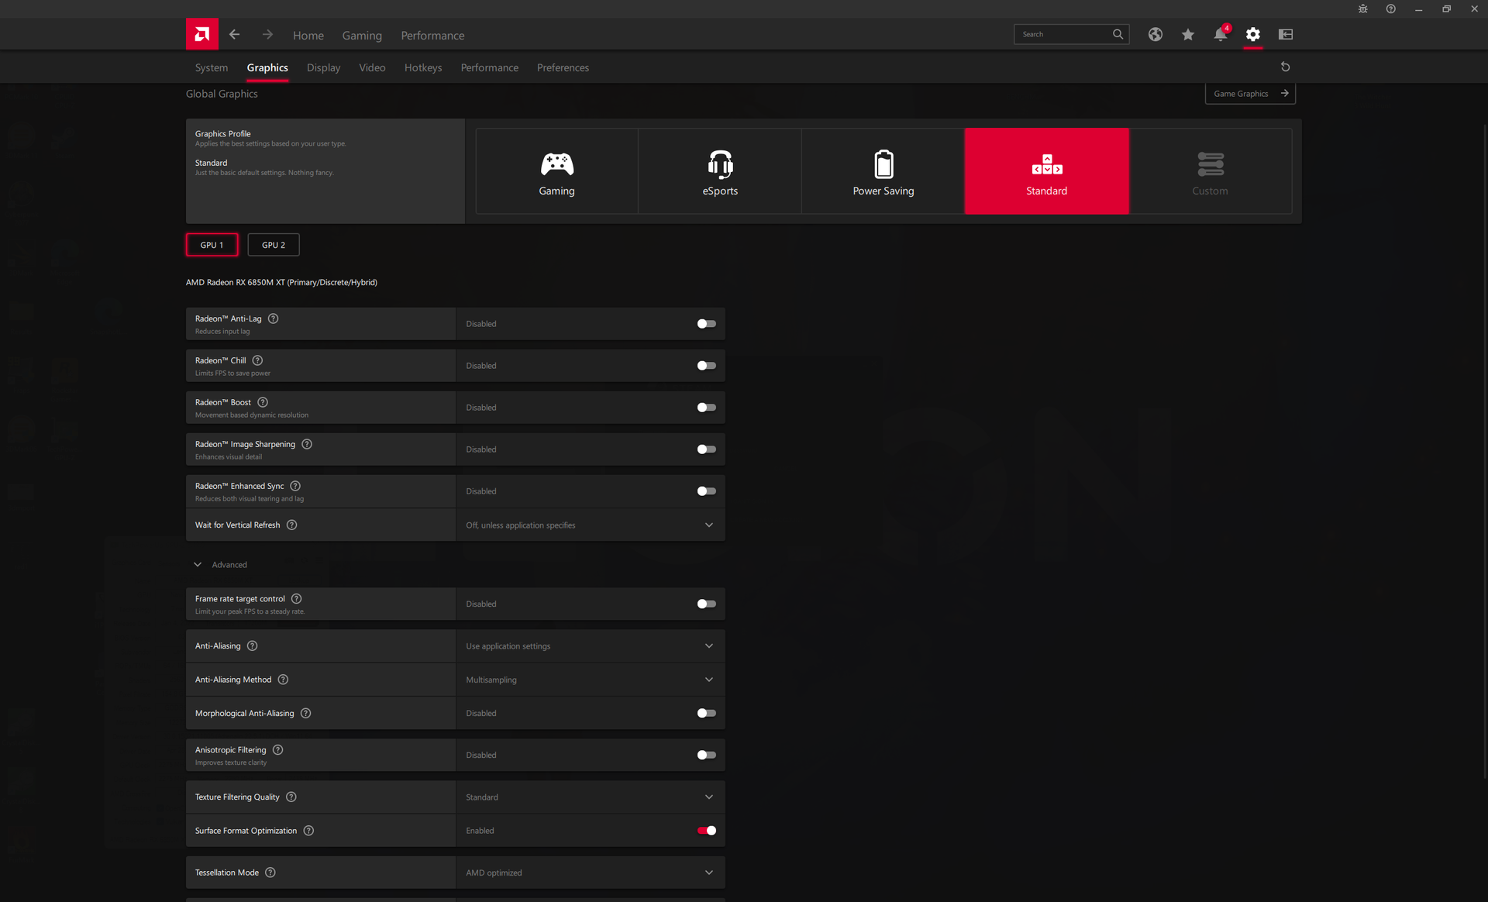Open the Hotkeys tab
Image resolution: width=1488 pixels, height=902 pixels.
pyautogui.click(x=422, y=68)
